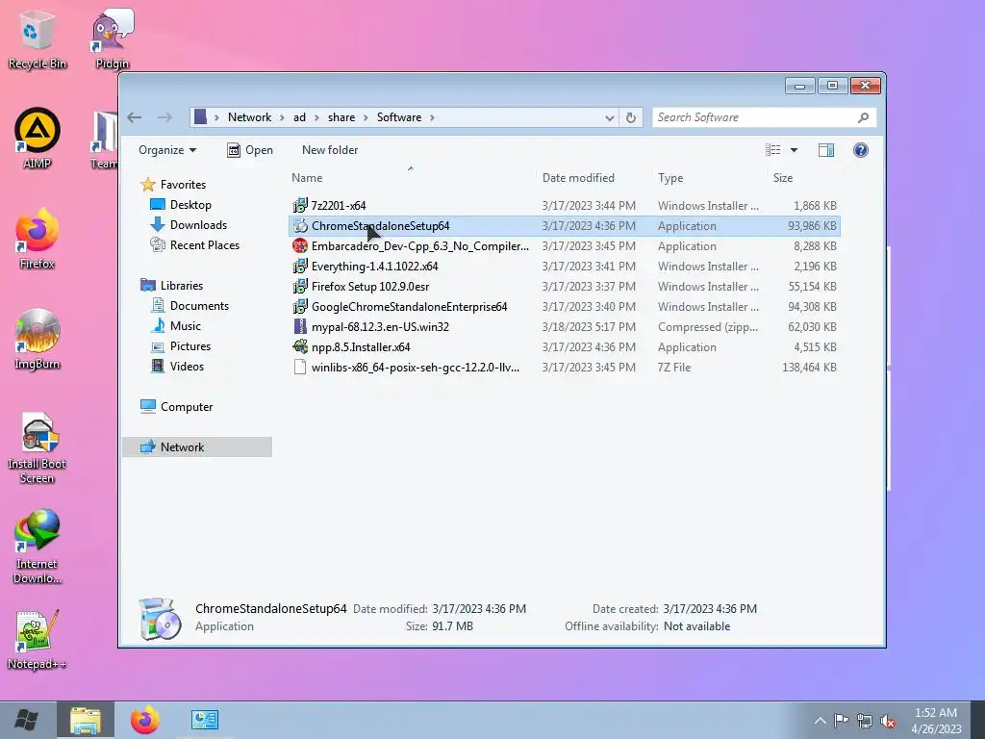Show hidden system tray icons
985x739 pixels.
pos(820,721)
